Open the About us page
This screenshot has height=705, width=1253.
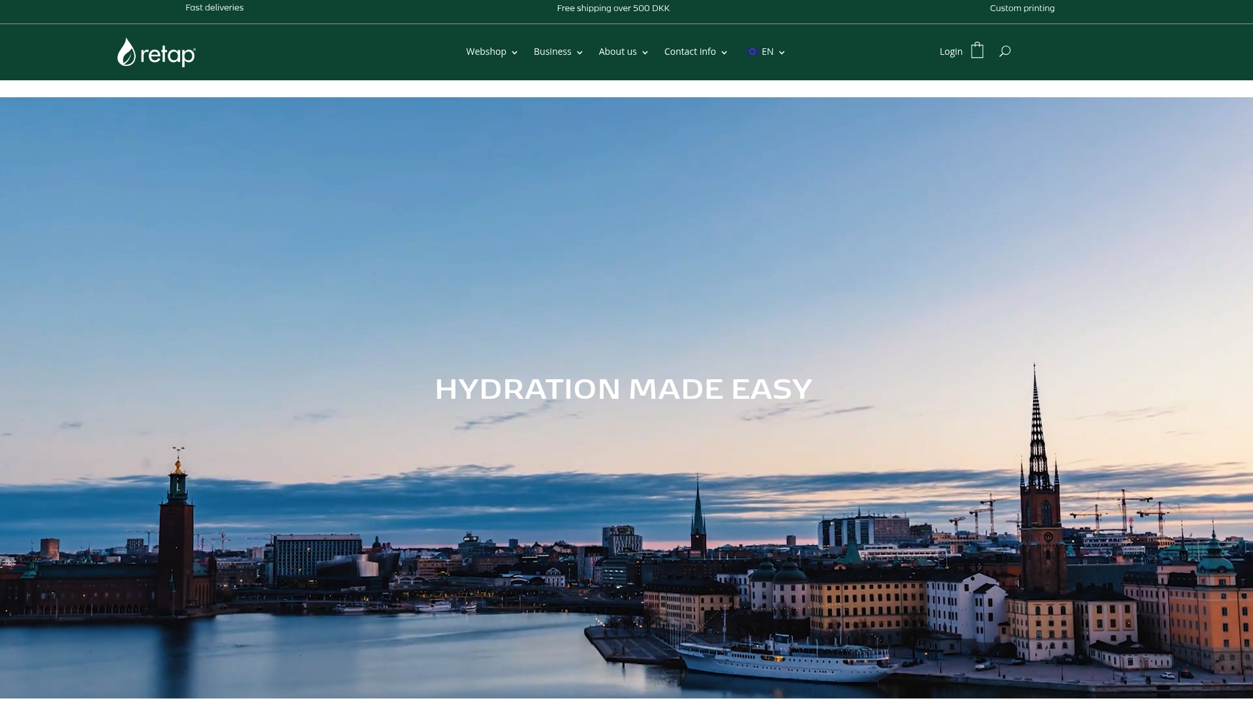[617, 52]
